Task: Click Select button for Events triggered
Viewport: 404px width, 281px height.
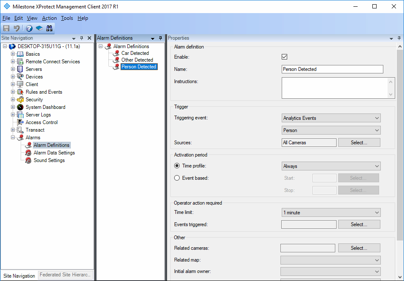Action: (x=359, y=224)
